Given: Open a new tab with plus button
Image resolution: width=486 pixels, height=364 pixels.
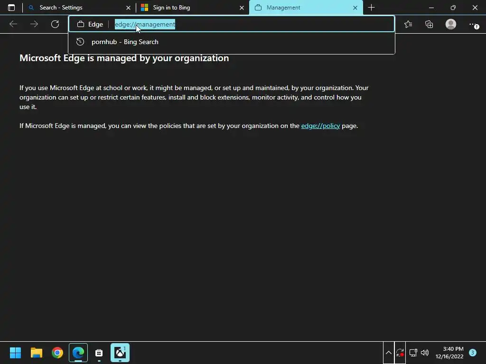Looking at the screenshot, I should click(371, 8).
